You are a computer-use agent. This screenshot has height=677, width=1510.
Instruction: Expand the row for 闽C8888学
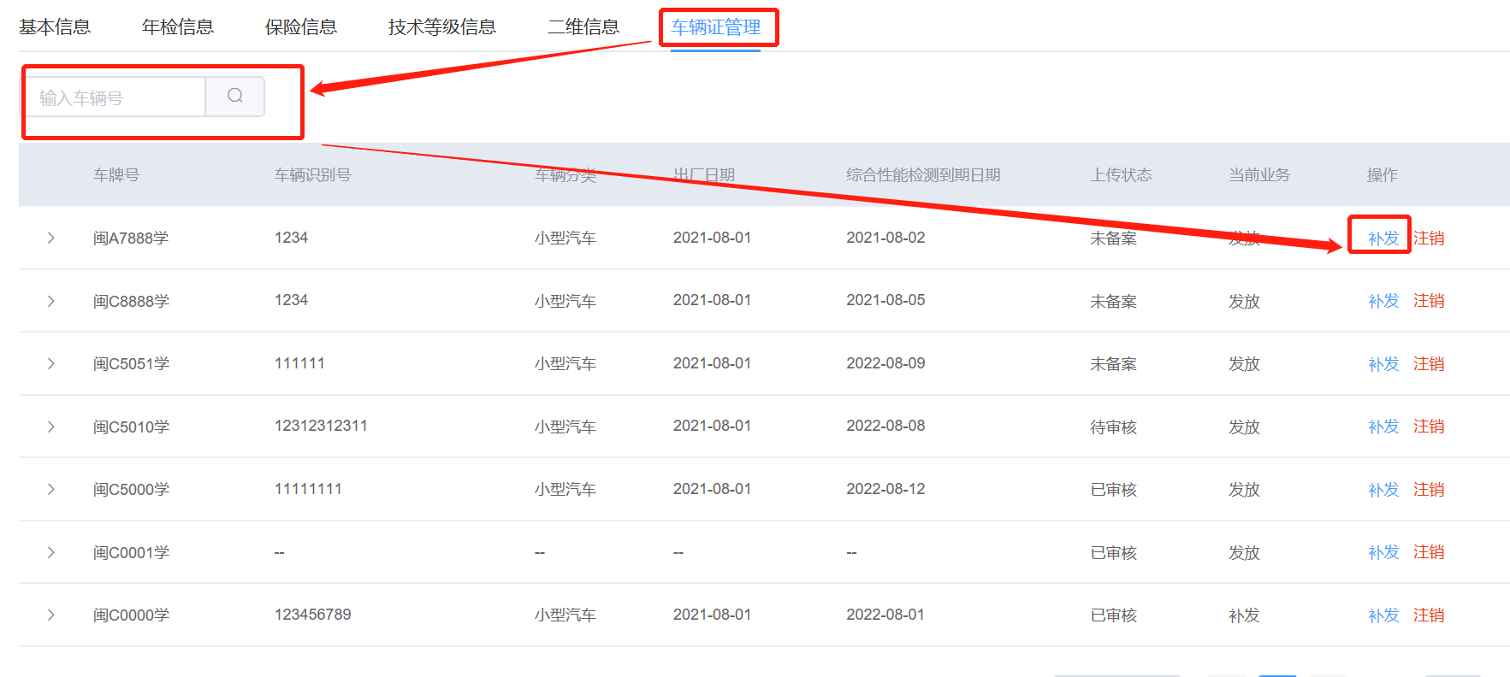pos(51,301)
